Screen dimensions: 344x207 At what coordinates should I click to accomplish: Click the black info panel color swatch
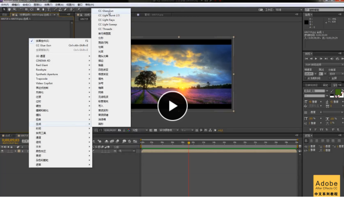pos(307,22)
